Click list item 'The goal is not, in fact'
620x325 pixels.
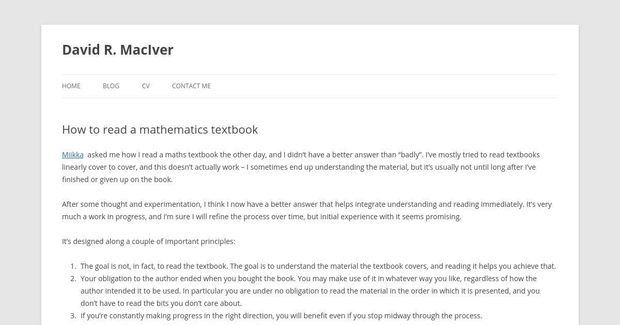(318, 266)
